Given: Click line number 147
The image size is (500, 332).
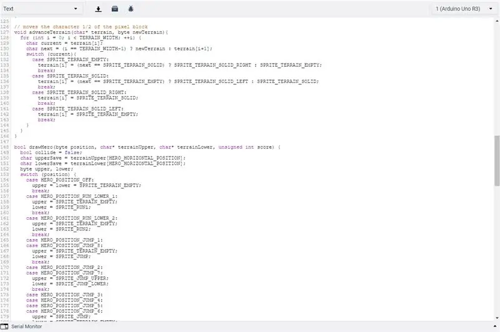Looking at the screenshot, I should coord(5,142).
